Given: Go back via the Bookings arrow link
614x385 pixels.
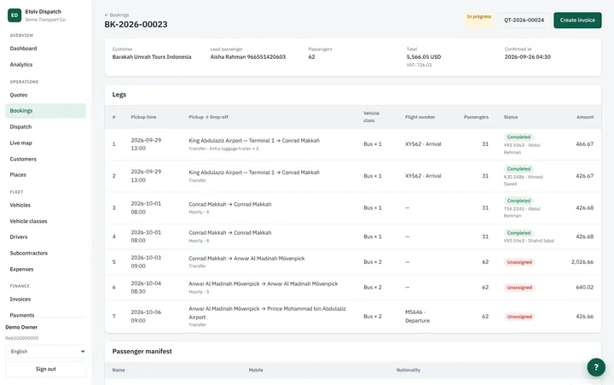Looking at the screenshot, I should click(x=117, y=15).
